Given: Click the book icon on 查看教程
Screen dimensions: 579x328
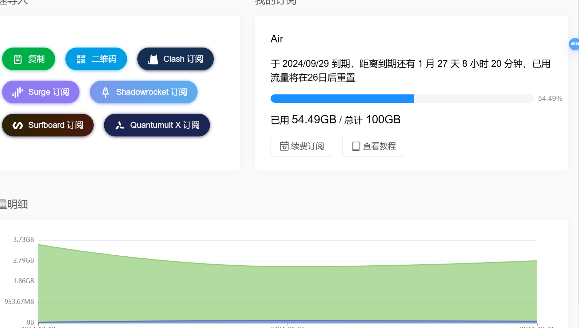Looking at the screenshot, I should click(356, 146).
